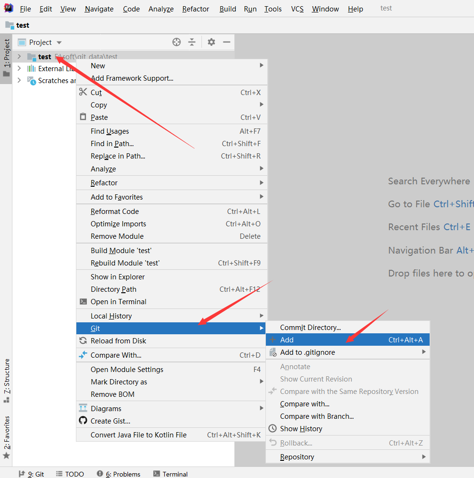Open the Local History submenu
This screenshot has width=474, height=478.
coord(172,316)
